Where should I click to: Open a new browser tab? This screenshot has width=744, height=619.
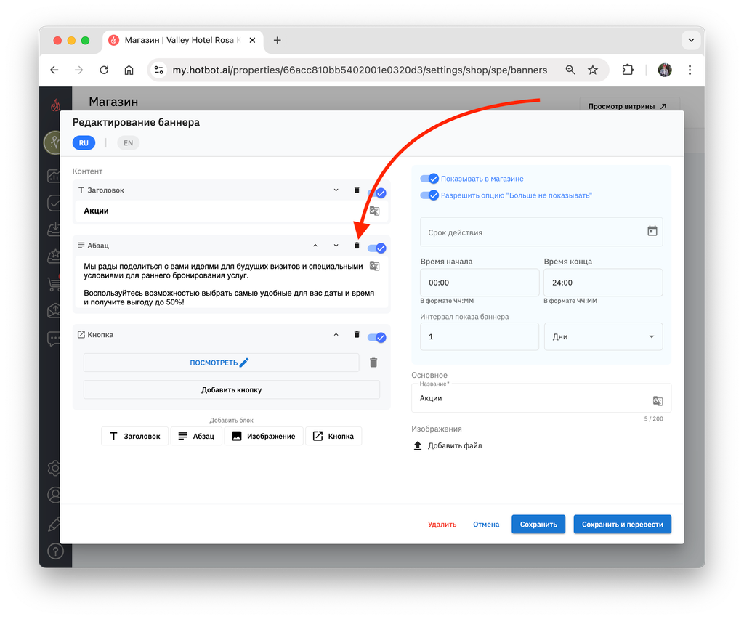pyautogui.click(x=277, y=40)
